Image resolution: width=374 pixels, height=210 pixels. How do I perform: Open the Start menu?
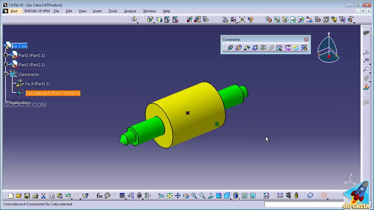[14, 11]
